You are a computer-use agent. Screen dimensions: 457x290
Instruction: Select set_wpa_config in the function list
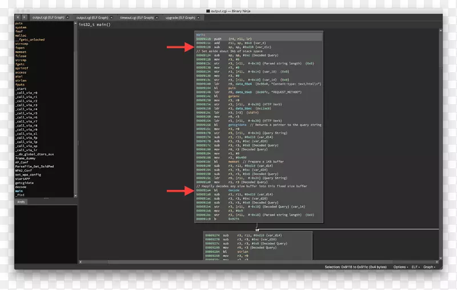coord(27,174)
